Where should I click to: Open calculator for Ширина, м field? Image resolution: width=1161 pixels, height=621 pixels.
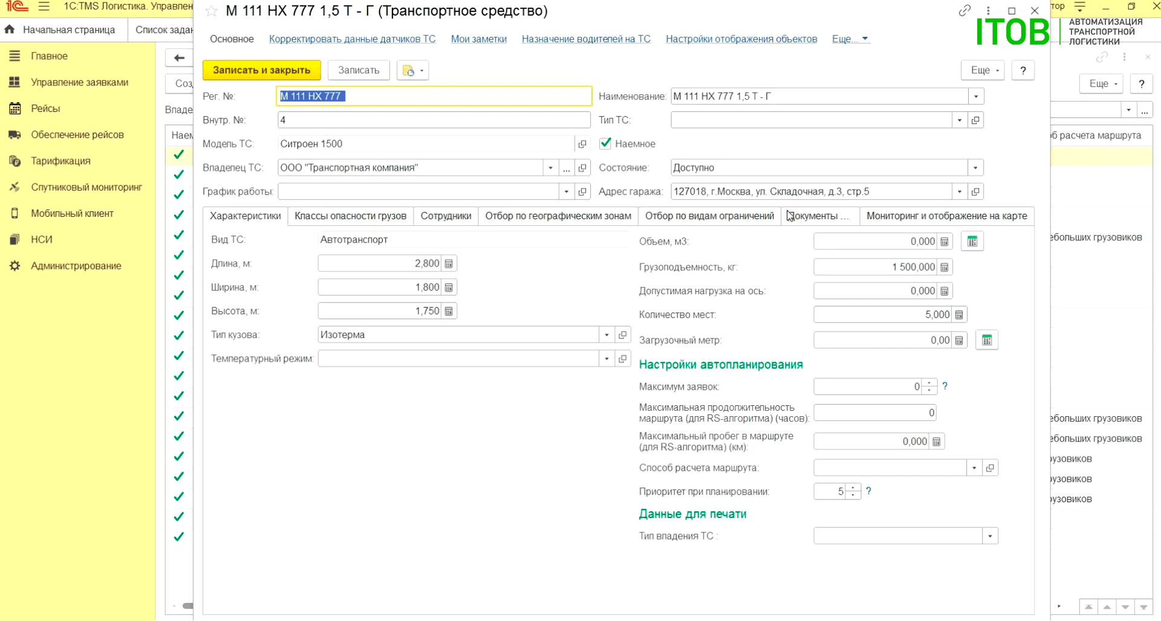coord(449,288)
